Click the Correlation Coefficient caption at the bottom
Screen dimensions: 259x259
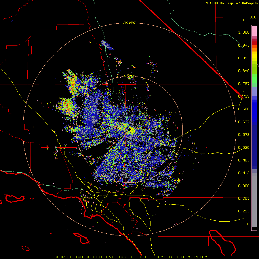pos(131,257)
